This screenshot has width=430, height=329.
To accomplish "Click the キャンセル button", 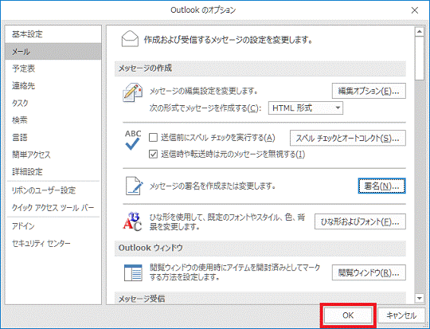I will (x=401, y=315).
